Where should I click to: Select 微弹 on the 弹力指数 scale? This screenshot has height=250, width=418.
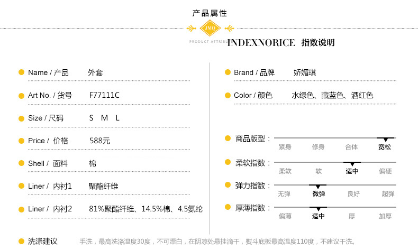click(x=319, y=193)
